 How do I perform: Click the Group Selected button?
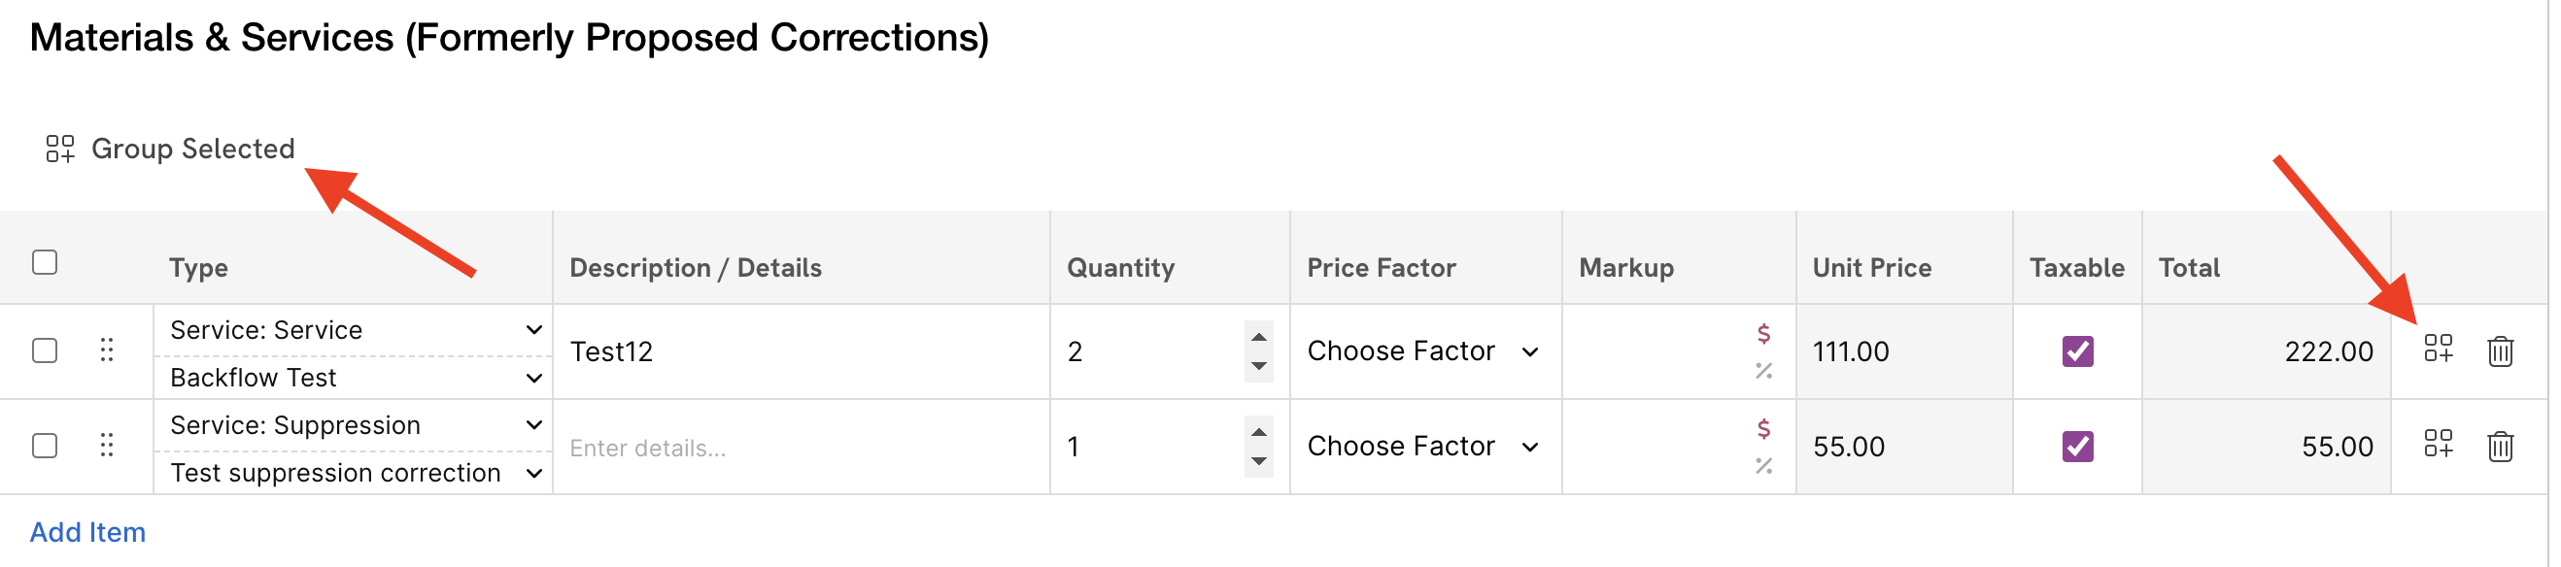(170, 149)
